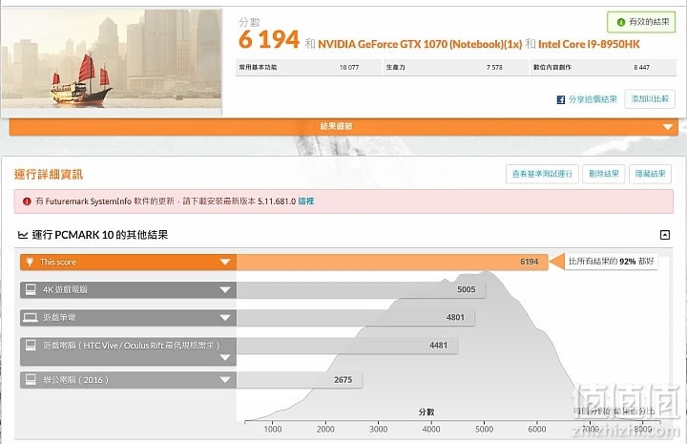Click the 4481 score bar

[347, 346]
